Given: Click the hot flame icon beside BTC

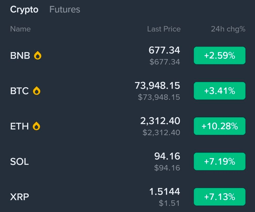Looking at the screenshot, I should tap(37, 91).
